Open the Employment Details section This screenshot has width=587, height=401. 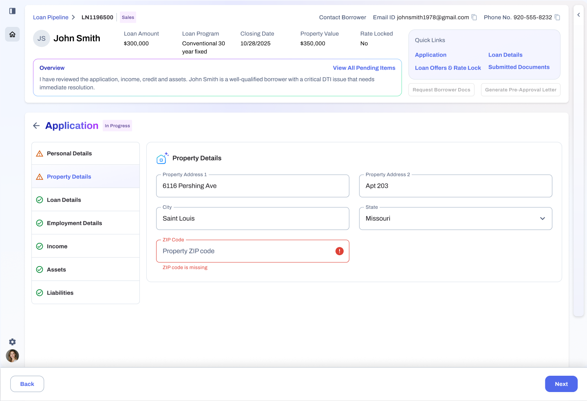[x=86, y=223]
